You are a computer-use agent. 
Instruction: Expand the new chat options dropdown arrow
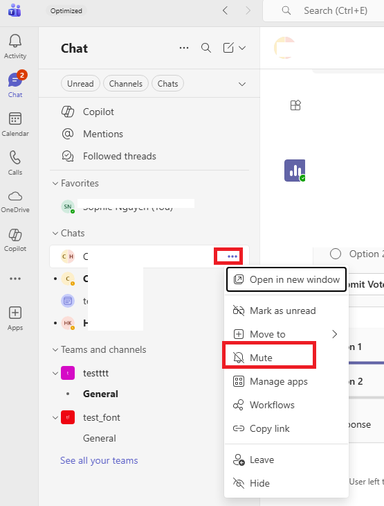242,48
